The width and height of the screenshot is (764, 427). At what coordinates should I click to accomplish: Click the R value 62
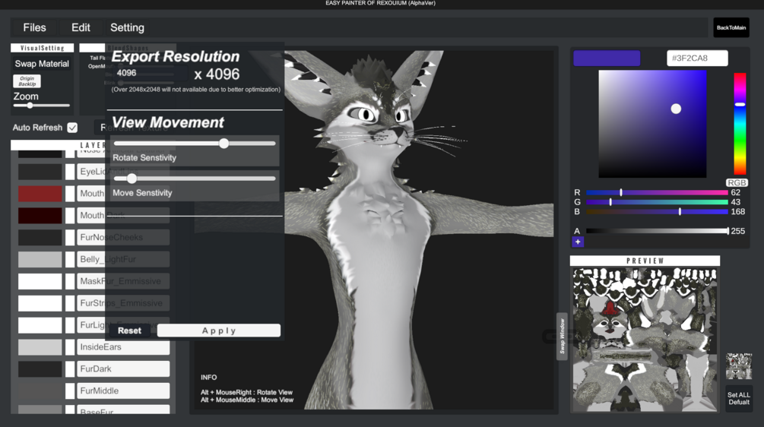click(735, 193)
